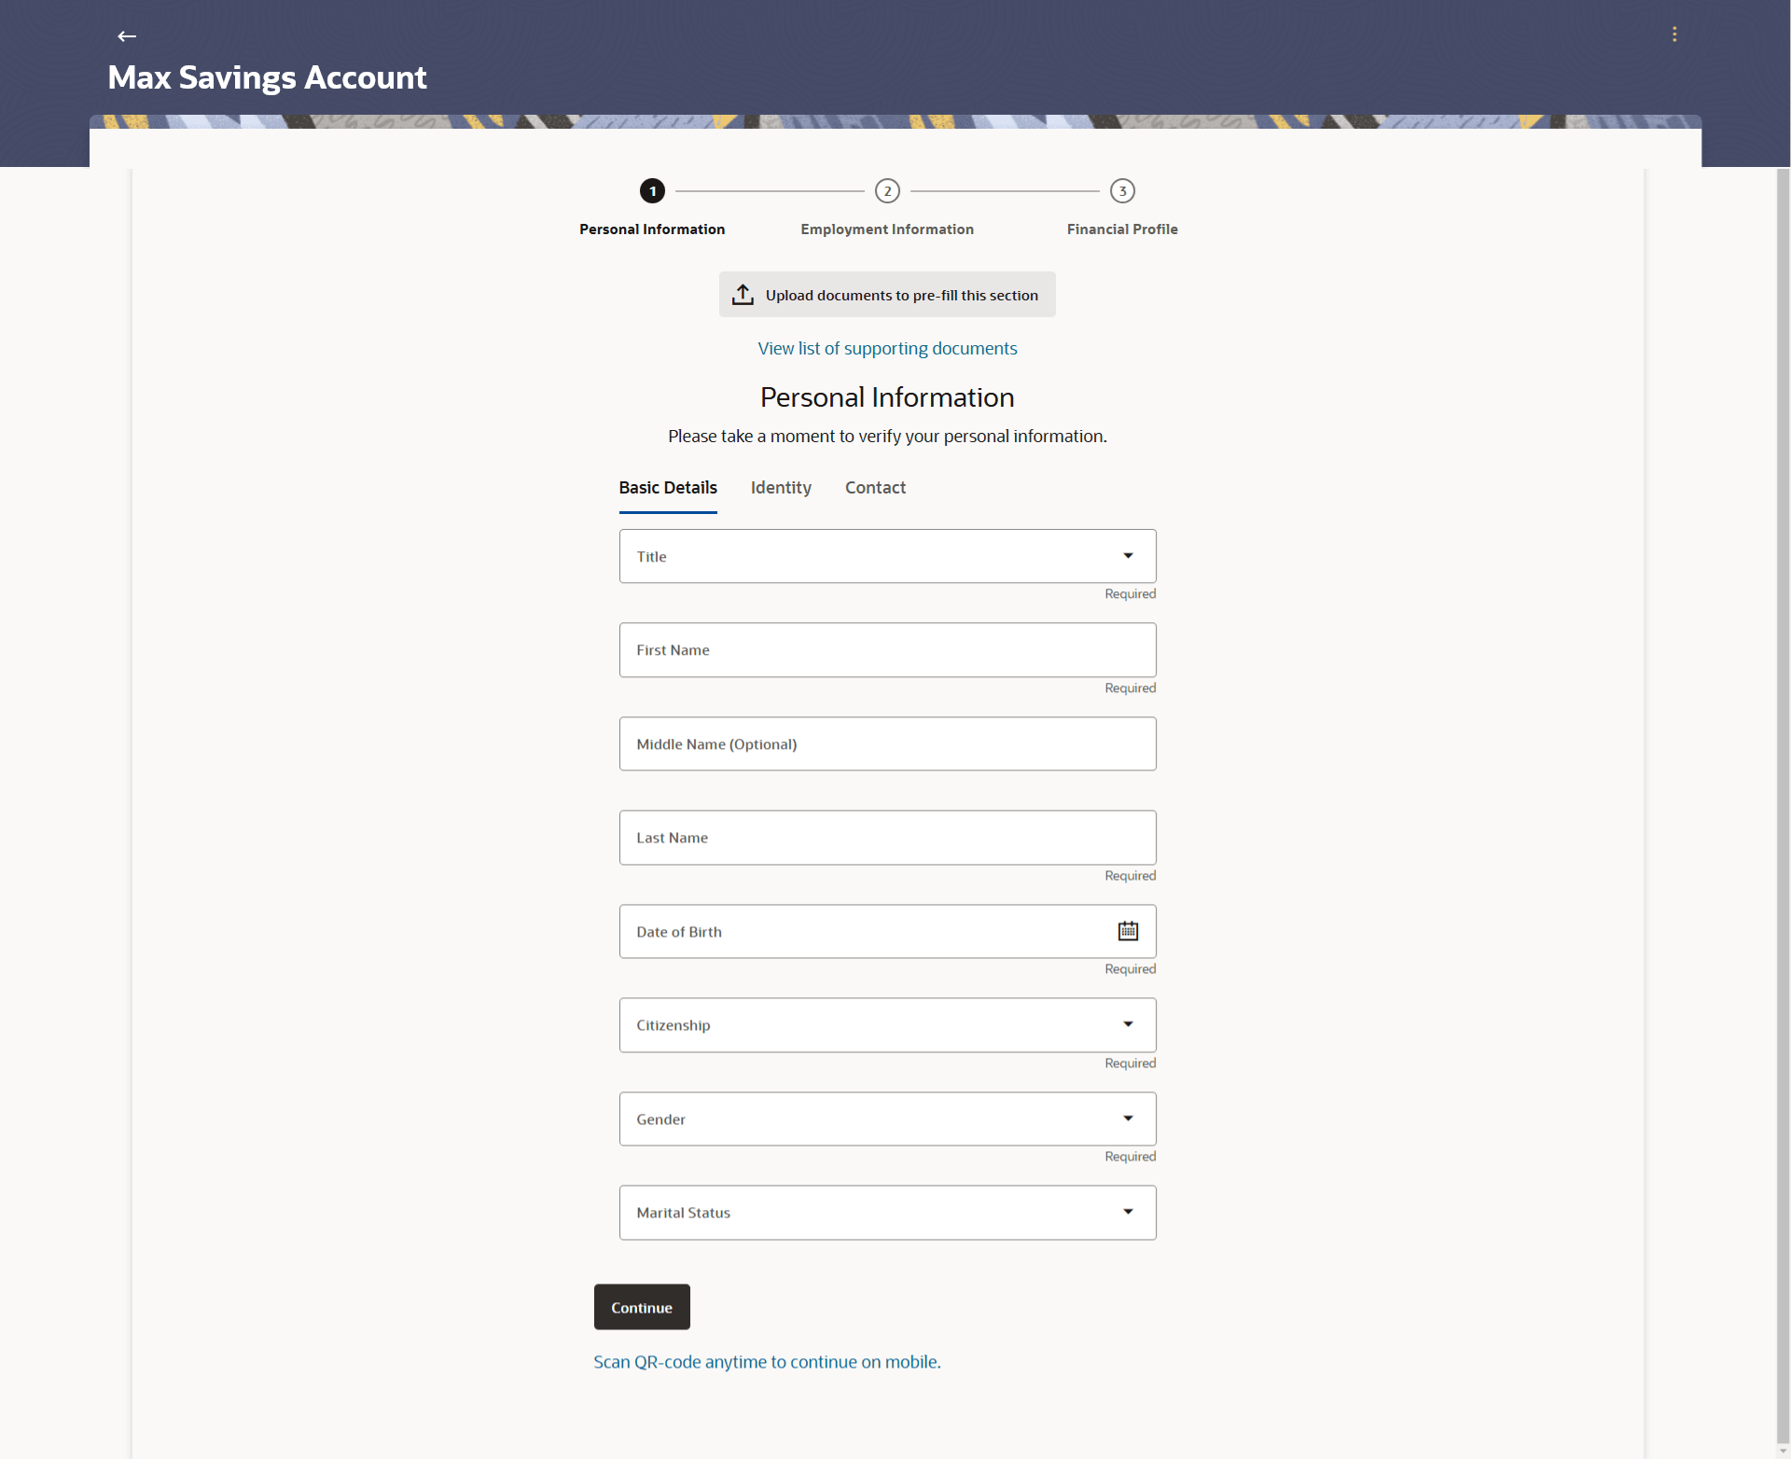Open the Date of Birth calendar picker
The height and width of the screenshot is (1459, 1791).
pos(1128,931)
